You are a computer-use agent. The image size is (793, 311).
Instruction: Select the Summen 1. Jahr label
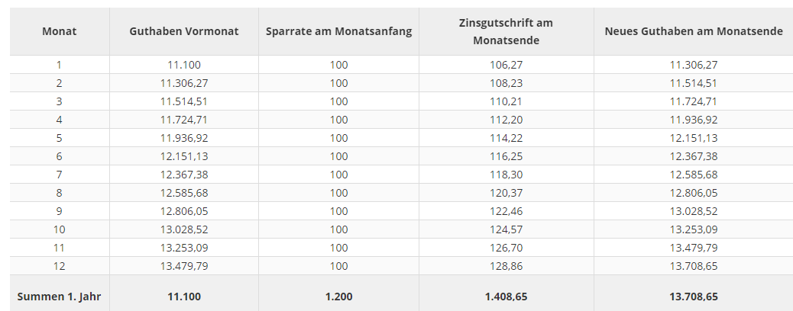click(x=59, y=297)
